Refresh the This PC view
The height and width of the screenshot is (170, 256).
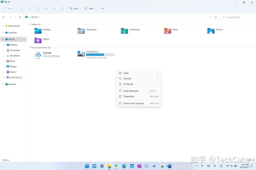coord(216,17)
